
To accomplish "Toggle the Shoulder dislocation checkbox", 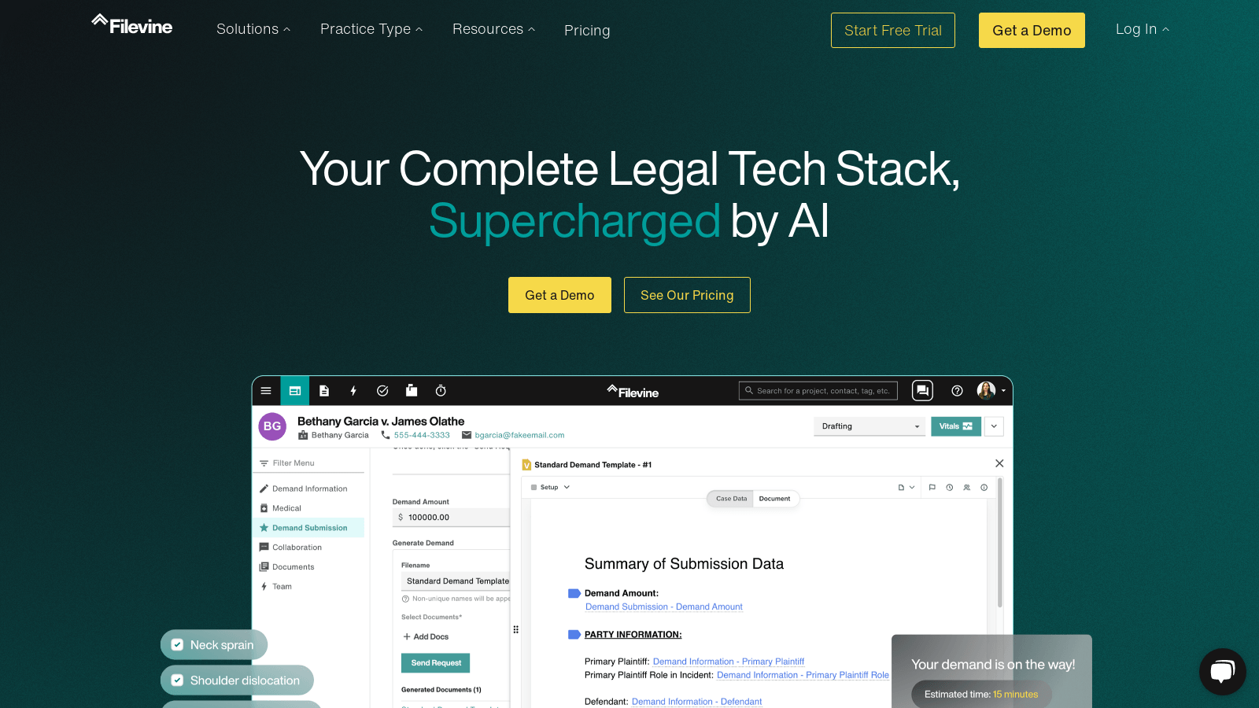I will point(177,680).
